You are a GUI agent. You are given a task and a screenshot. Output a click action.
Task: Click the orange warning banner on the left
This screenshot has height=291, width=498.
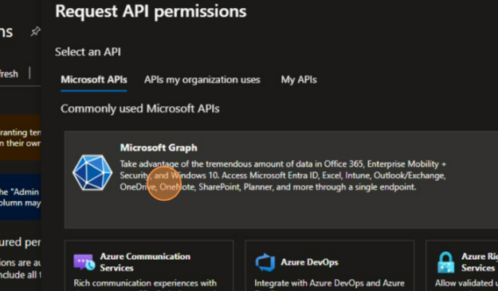tap(21, 138)
